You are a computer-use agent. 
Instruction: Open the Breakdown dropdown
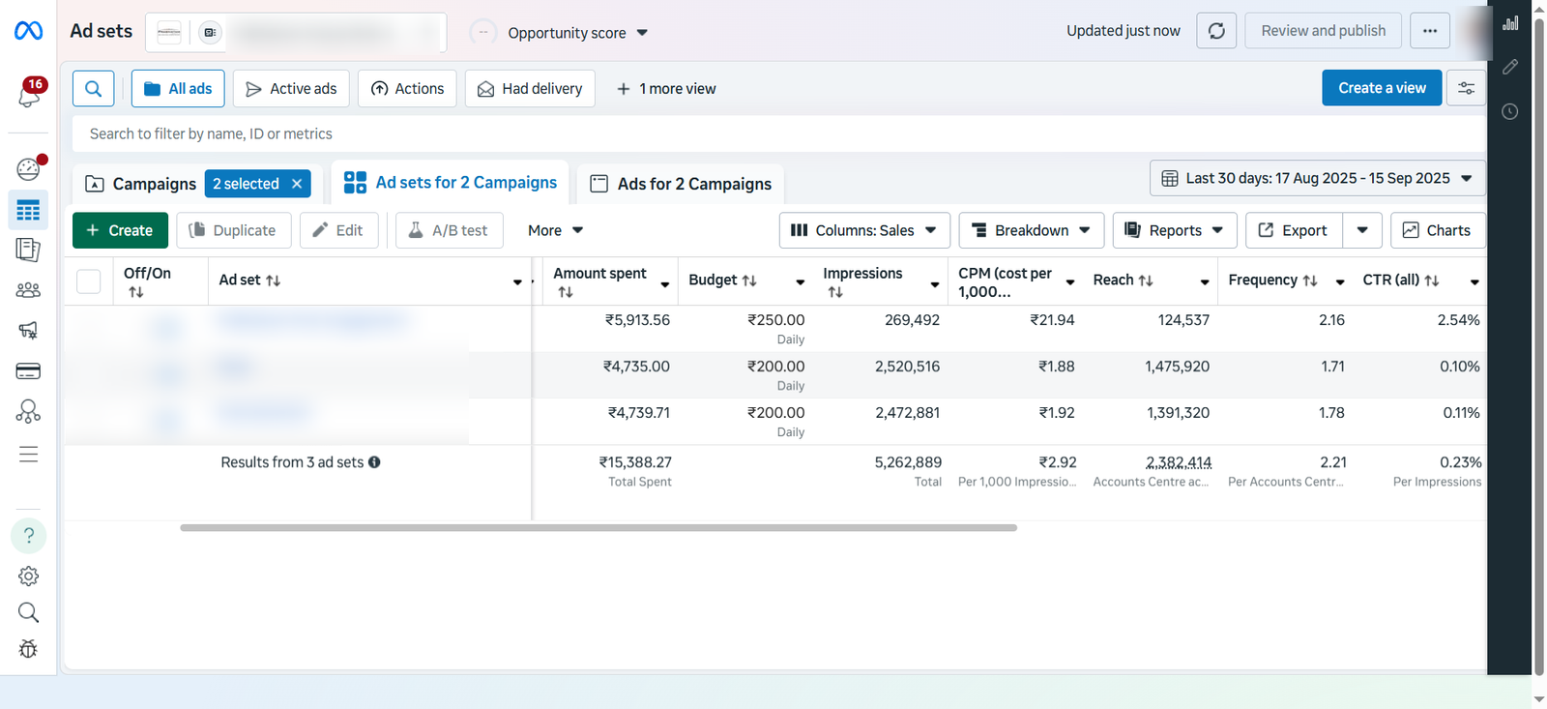[1032, 230]
